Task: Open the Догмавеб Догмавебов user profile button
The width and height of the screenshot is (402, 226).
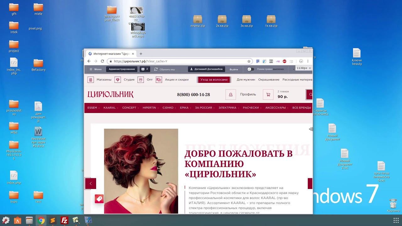Action: (x=206, y=69)
